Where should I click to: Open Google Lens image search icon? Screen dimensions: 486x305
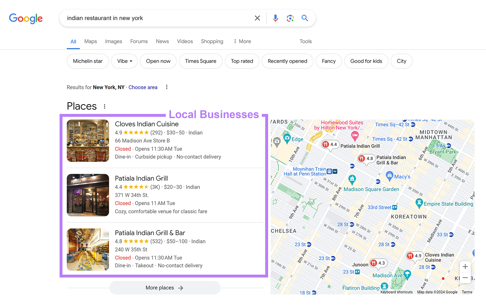coord(290,18)
